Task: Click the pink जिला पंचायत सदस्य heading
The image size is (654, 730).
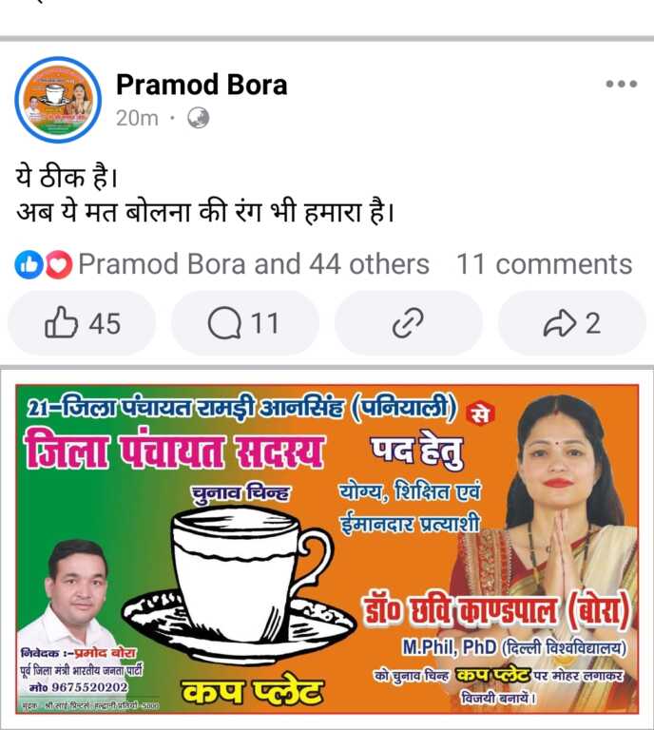Action: (x=174, y=451)
